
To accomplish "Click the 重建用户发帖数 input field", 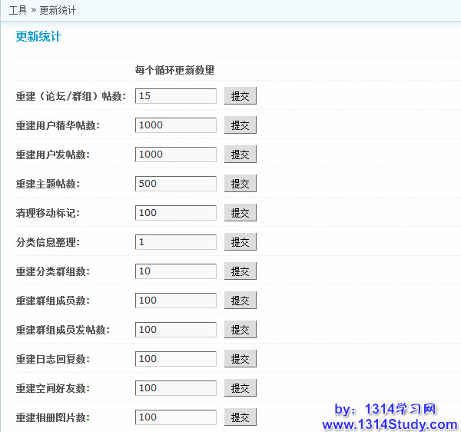I will (175, 155).
